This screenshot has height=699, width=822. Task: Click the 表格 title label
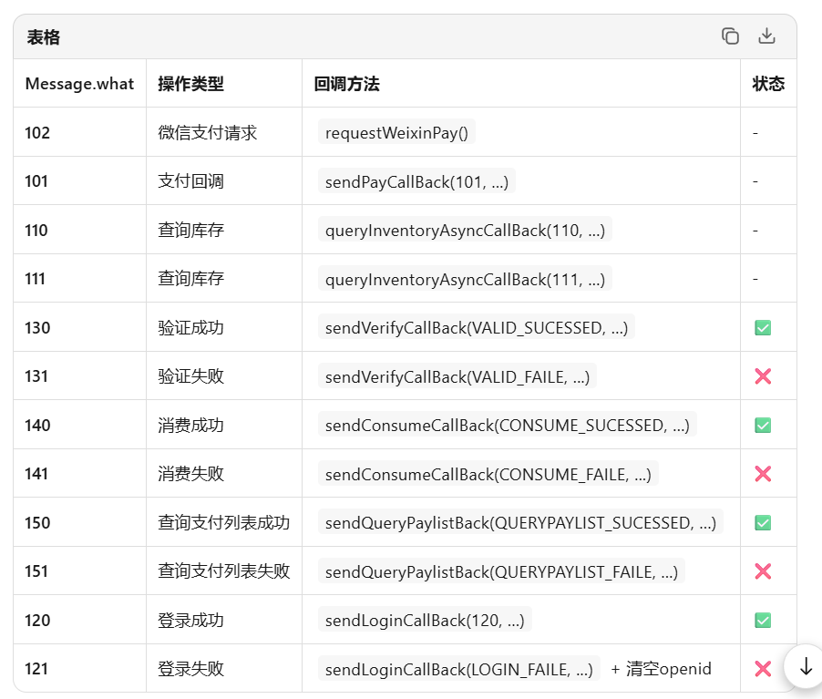click(x=44, y=37)
